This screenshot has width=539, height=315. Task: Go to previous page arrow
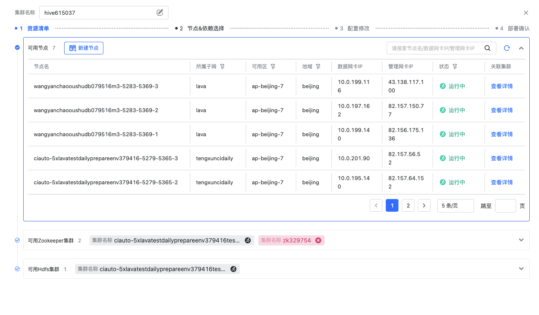[376, 205]
